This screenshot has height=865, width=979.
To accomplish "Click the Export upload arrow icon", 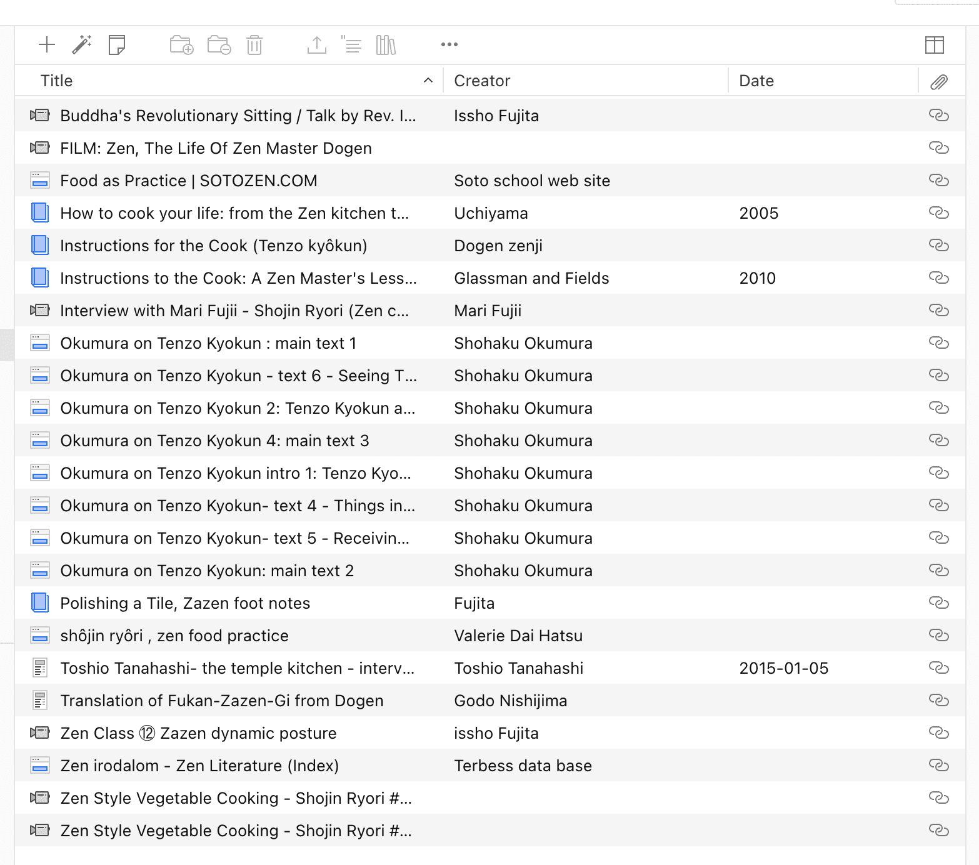I will click(317, 44).
